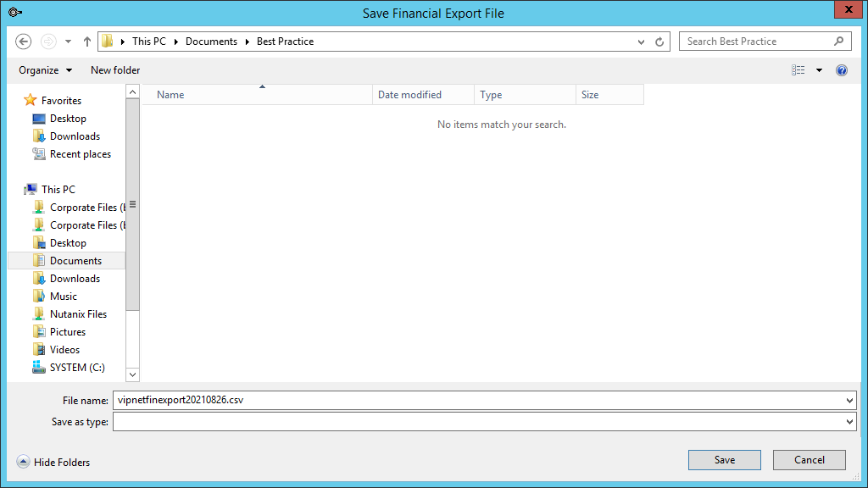
Task: Select Best Practice in the address path
Action: (285, 42)
